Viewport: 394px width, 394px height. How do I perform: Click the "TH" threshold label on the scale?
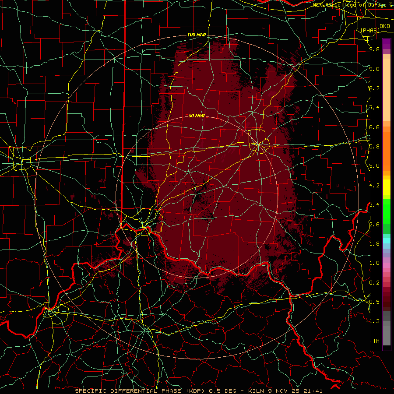376,341
